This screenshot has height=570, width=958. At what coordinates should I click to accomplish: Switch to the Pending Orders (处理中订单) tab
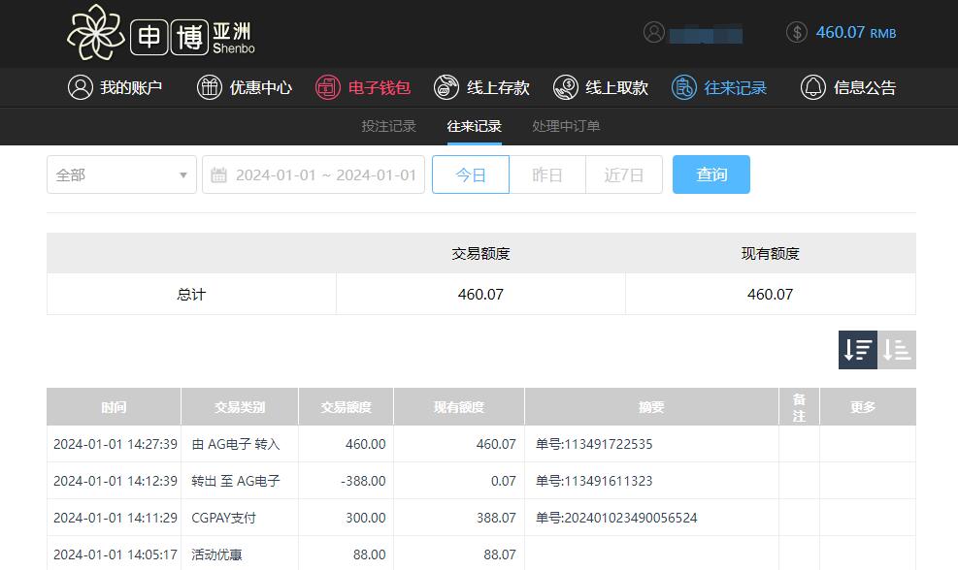pyautogui.click(x=566, y=126)
